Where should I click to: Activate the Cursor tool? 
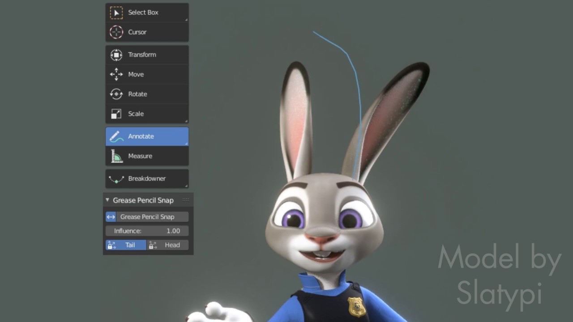coord(147,32)
